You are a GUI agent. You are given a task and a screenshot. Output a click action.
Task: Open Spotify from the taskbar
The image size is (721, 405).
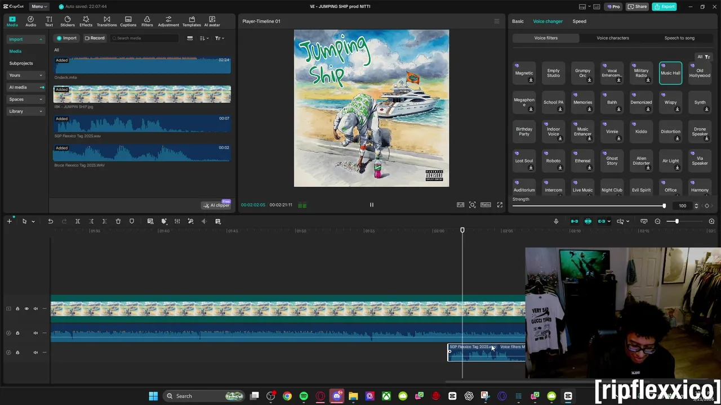(x=304, y=396)
